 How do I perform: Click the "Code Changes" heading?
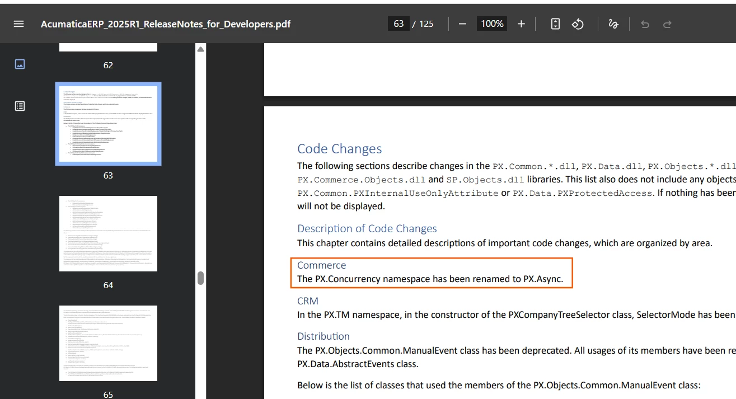pos(340,149)
